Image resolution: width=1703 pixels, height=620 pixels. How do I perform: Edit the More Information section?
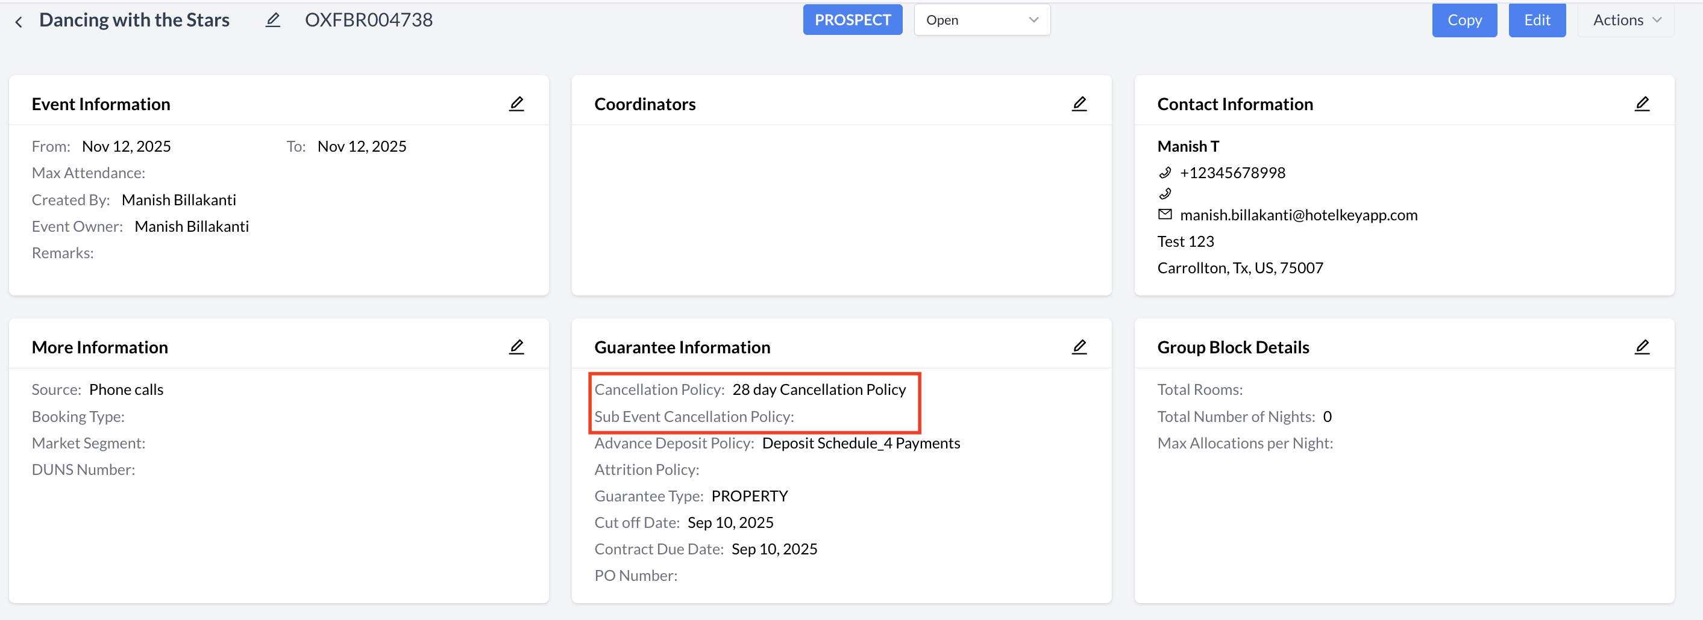[x=517, y=346]
